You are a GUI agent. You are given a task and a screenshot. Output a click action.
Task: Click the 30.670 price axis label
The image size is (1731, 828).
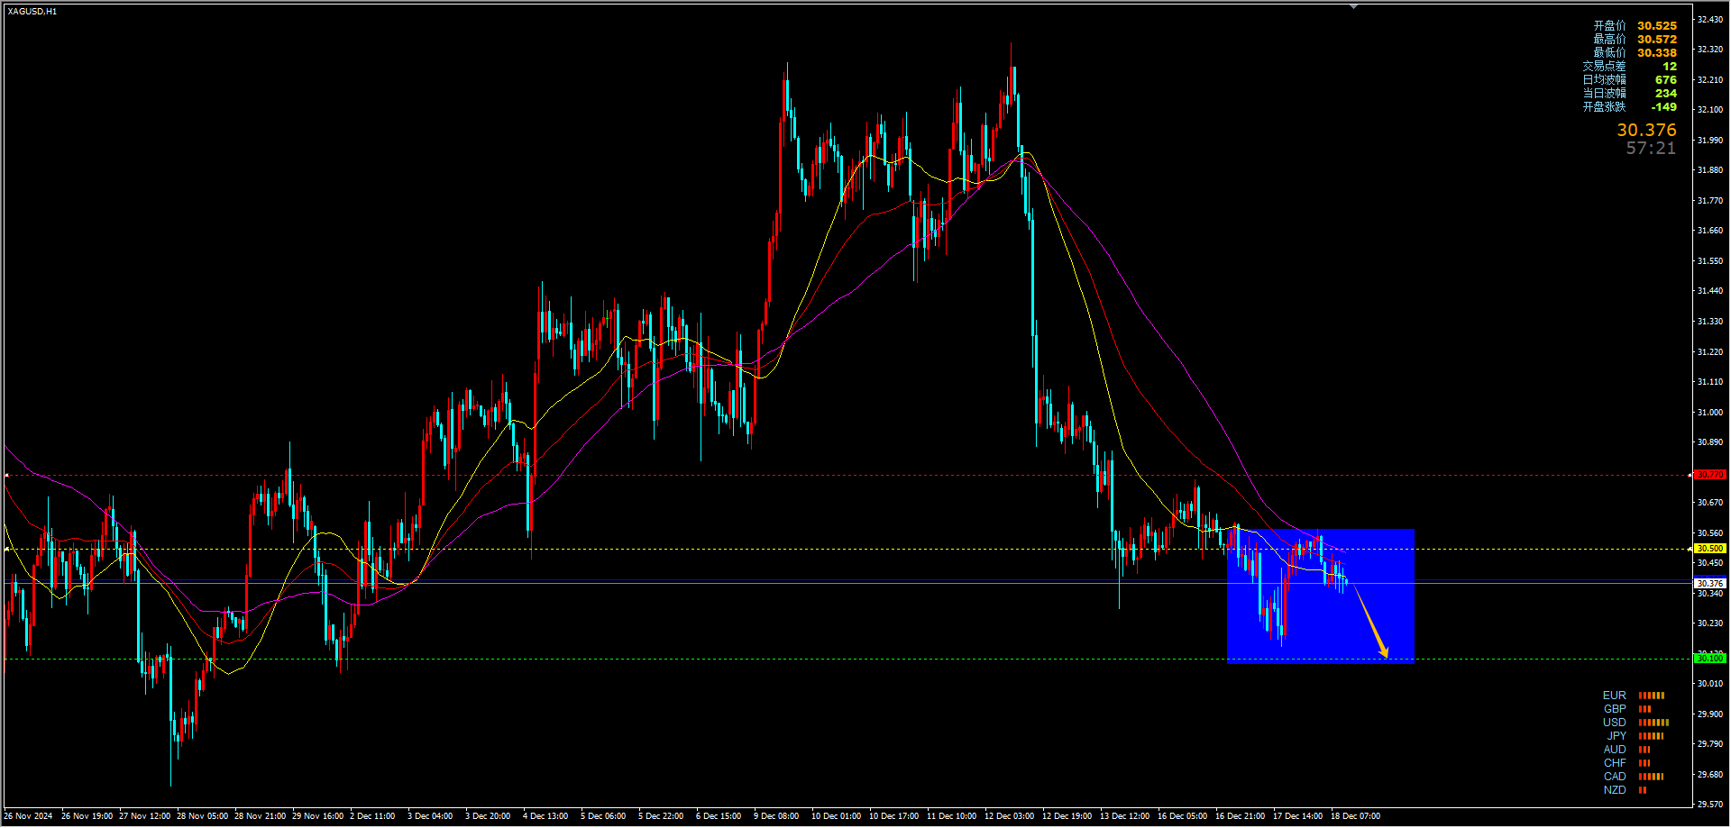click(1710, 503)
